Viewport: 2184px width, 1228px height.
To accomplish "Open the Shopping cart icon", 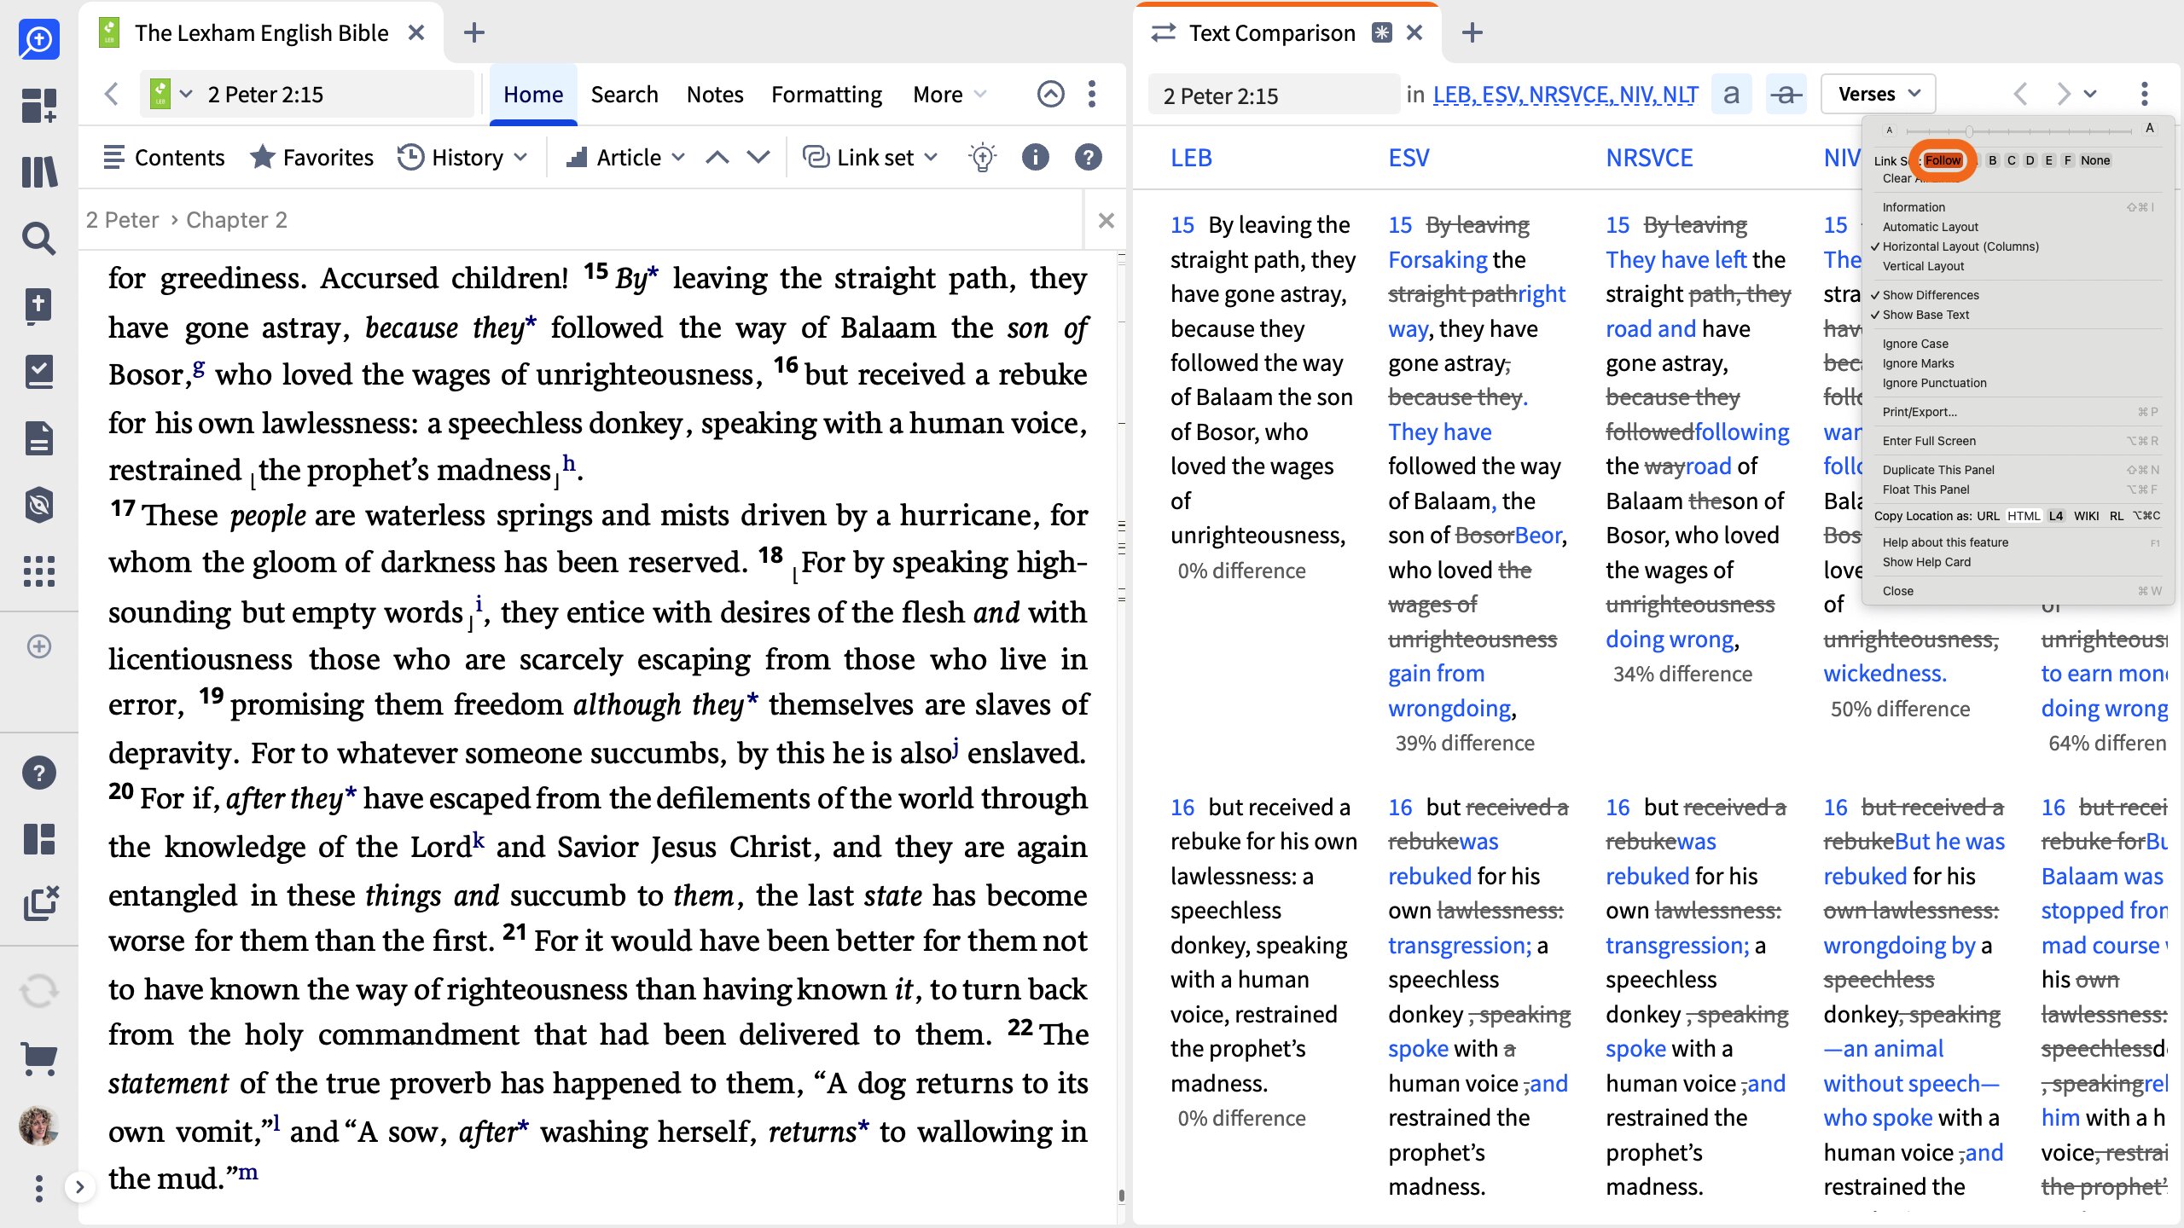I will (39, 1058).
